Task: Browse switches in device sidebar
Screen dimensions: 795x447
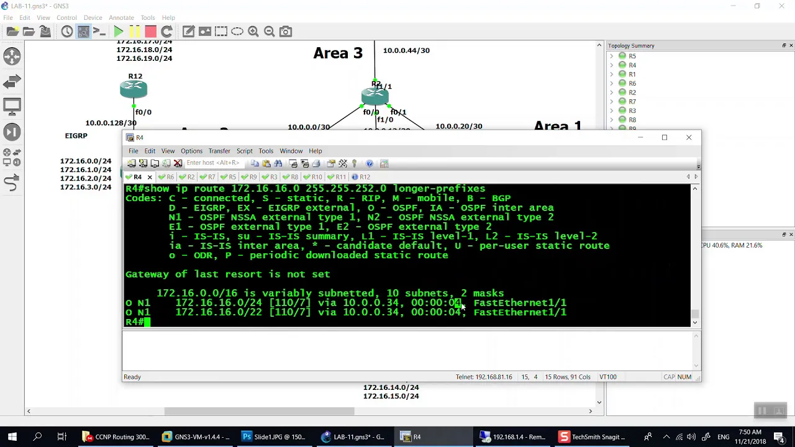Action: click(12, 81)
